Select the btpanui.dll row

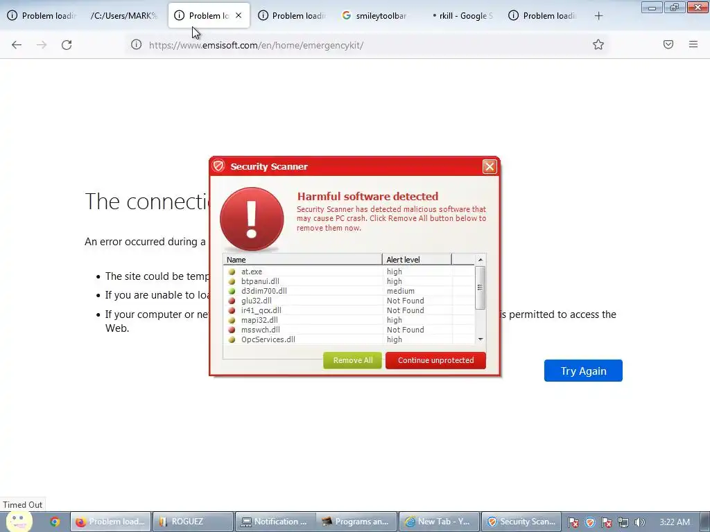(x=349, y=281)
